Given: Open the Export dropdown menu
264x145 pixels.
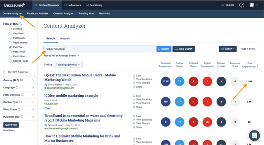Looking at the screenshot, I should click(x=228, y=49).
